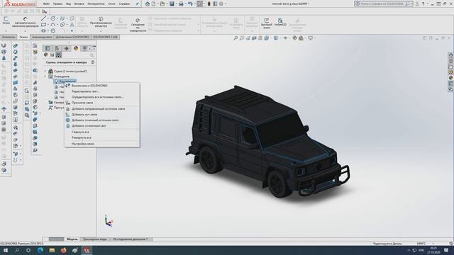This screenshot has width=454, height=255.
Task: Create a new document with New icon
Action: click(153, 4)
